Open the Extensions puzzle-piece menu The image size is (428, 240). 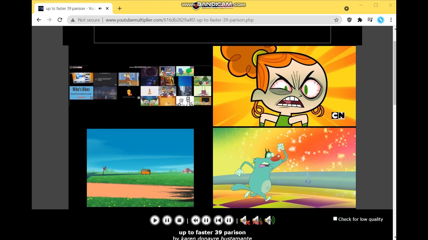pos(360,20)
